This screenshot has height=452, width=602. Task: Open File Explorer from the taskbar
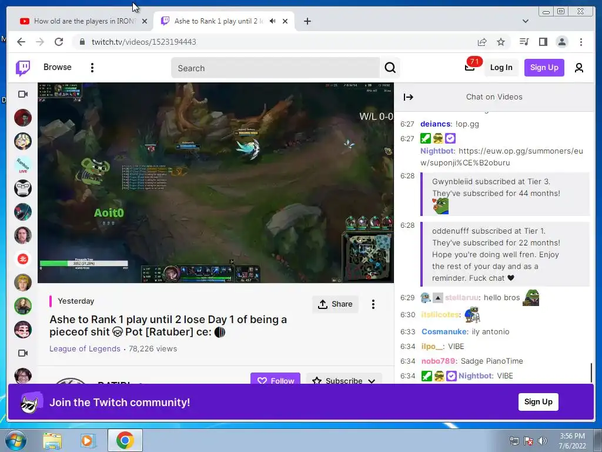(52, 441)
